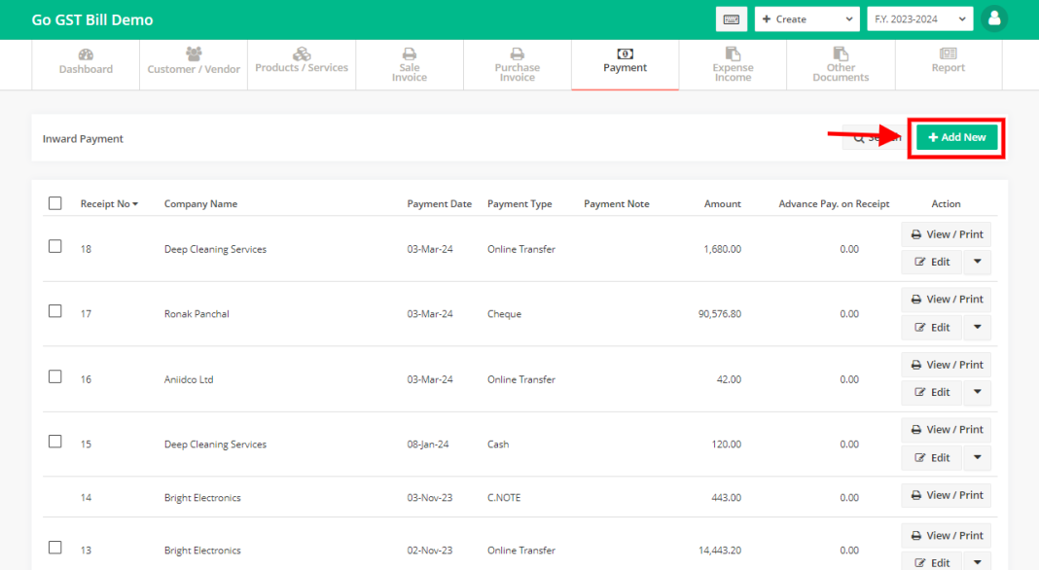
Task: Expand the action dropdown beside Edit for receipt 17
Action: (977, 327)
